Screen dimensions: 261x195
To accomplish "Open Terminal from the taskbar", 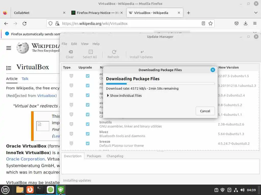I will click(x=40, y=190).
